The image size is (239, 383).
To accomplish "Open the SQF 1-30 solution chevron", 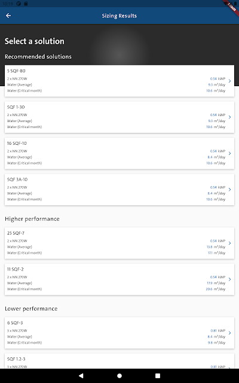I will (229, 117).
